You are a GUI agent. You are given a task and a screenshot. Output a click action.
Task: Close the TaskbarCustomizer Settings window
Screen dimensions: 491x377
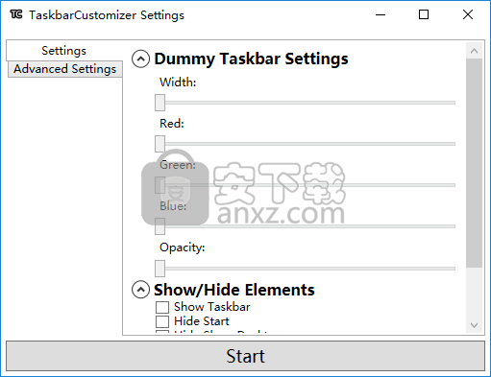click(468, 14)
